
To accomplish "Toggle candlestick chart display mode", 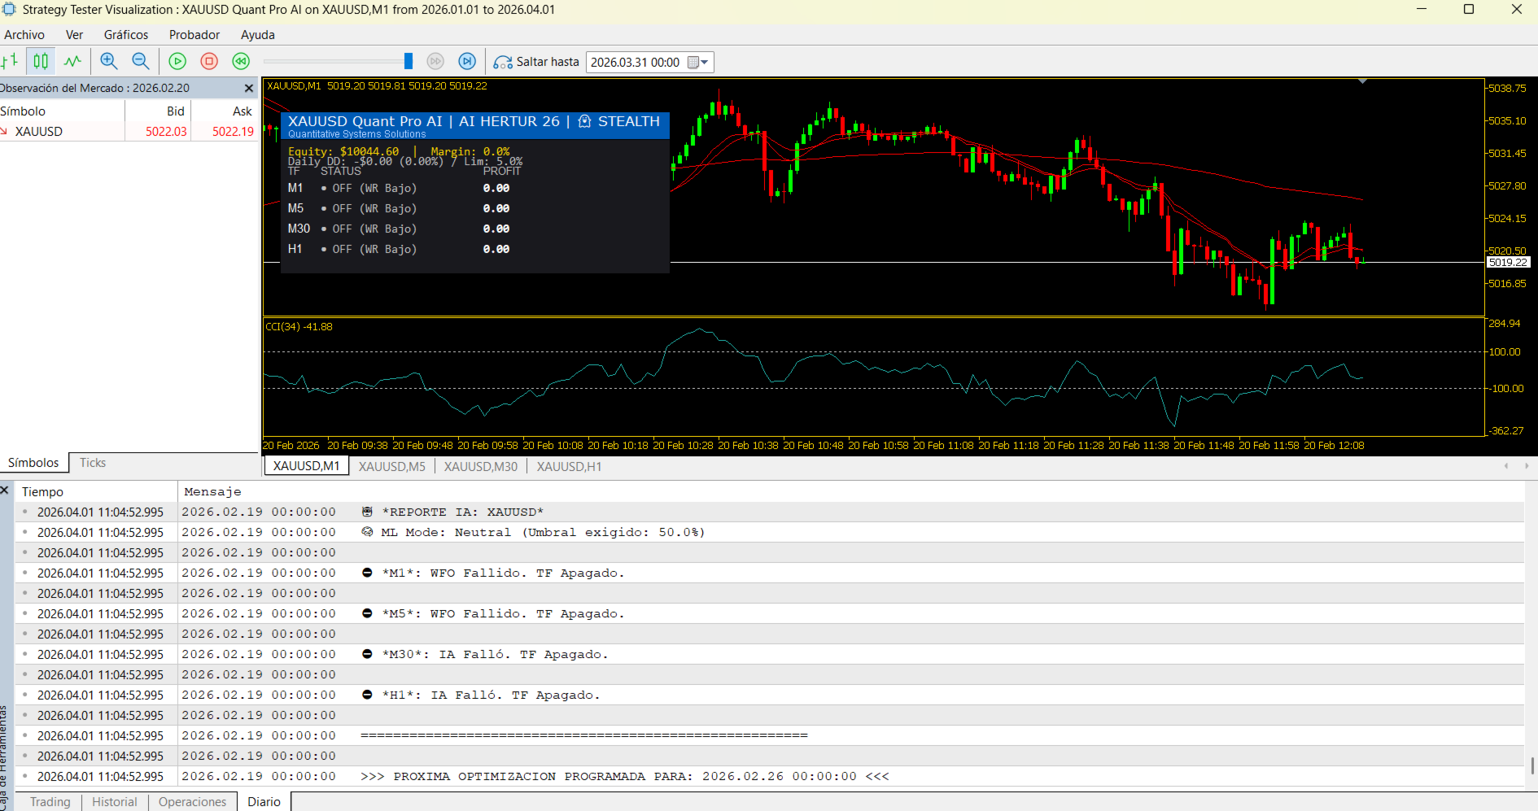I will click(x=41, y=61).
